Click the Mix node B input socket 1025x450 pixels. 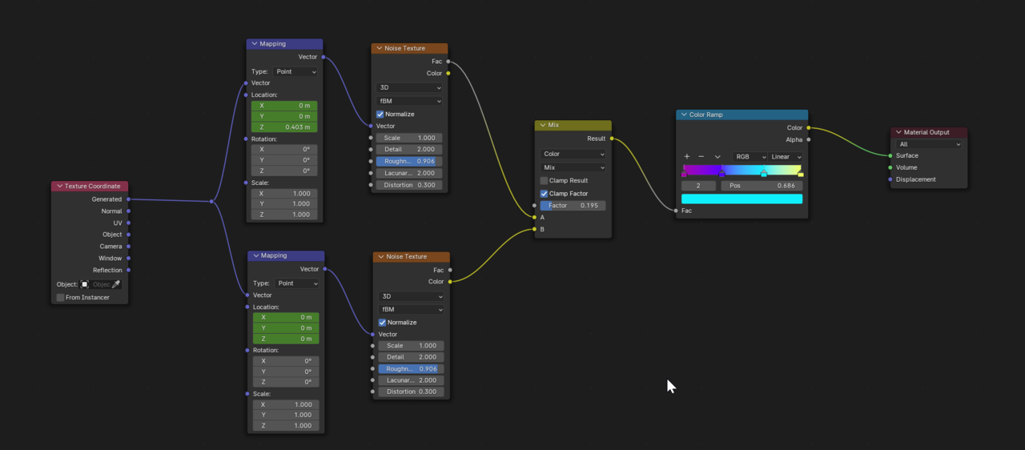click(x=534, y=229)
